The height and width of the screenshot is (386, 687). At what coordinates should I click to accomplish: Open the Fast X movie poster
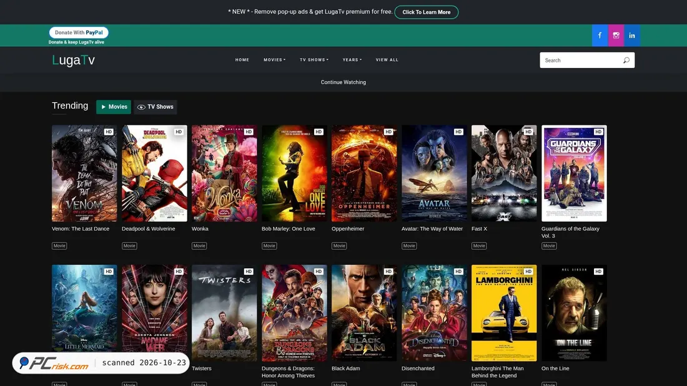[x=504, y=173]
